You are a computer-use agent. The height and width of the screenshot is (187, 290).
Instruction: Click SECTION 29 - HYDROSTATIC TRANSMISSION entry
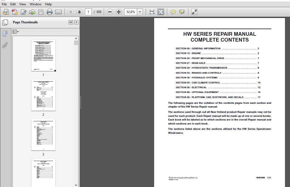[217, 68]
